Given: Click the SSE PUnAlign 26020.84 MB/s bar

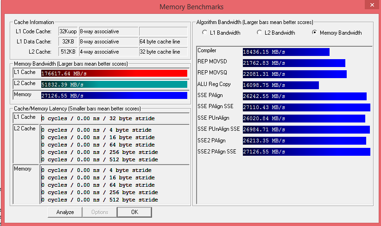Looking at the screenshot, I should click(x=304, y=118).
